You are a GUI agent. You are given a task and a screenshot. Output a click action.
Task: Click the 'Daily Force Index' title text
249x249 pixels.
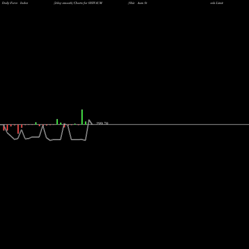(x=15, y=3)
